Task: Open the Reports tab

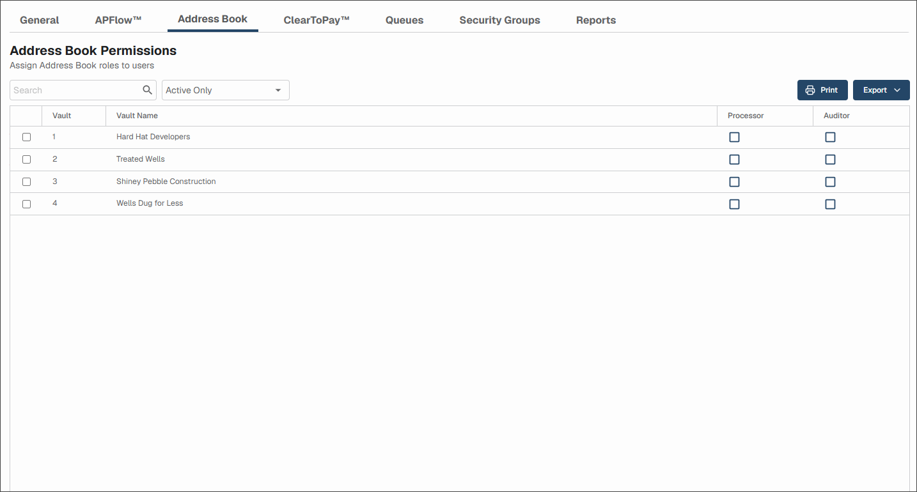Action: coord(596,20)
